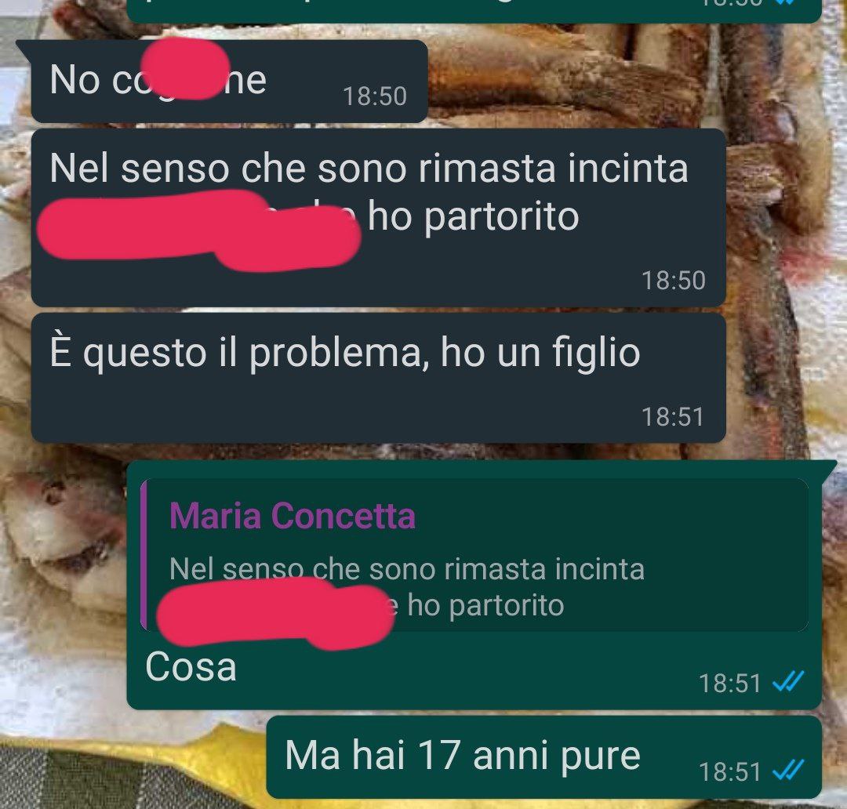This screenshot has height=809, width=847.
Task: Open the quoted Maria Concetta reply preview
Action: (474, 555)
